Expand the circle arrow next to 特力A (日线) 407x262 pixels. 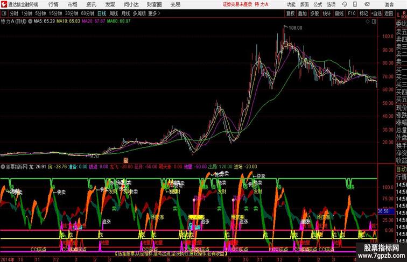(30, 22)
